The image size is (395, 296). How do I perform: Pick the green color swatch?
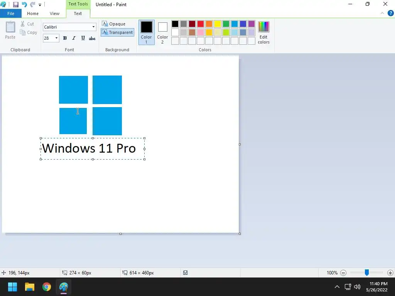click(226, 24)
